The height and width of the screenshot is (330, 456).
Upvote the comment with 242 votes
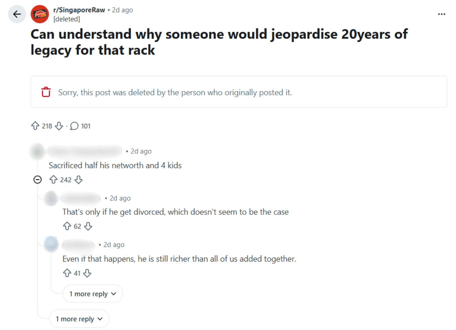tap(53, 180)
